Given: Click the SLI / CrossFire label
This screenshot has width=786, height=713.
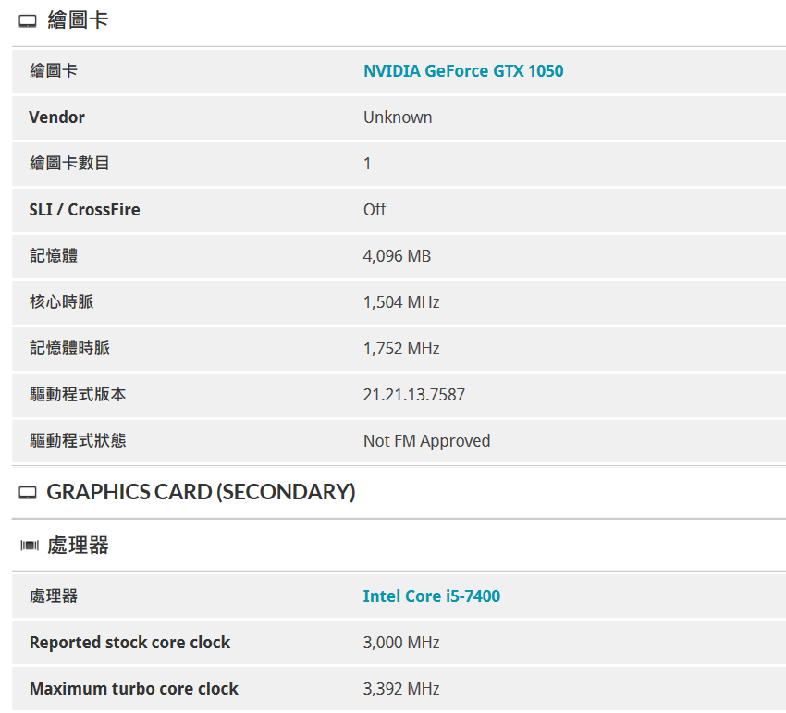Looking at the screenshot, I should [85, 210].
